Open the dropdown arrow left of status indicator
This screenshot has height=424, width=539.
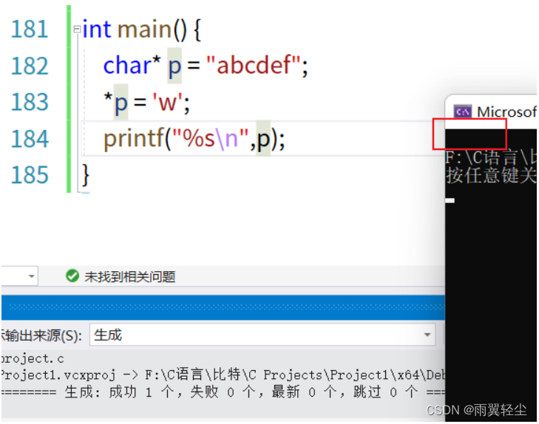[x=31, y=276]
